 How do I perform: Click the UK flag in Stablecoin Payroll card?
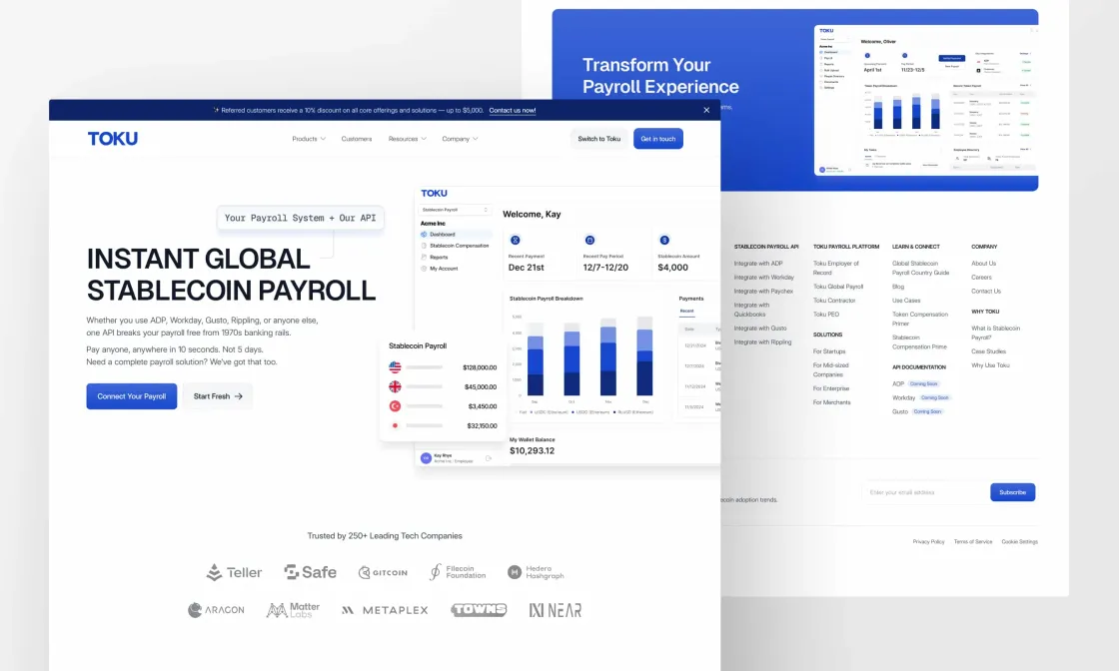click(x=395, y=386)
